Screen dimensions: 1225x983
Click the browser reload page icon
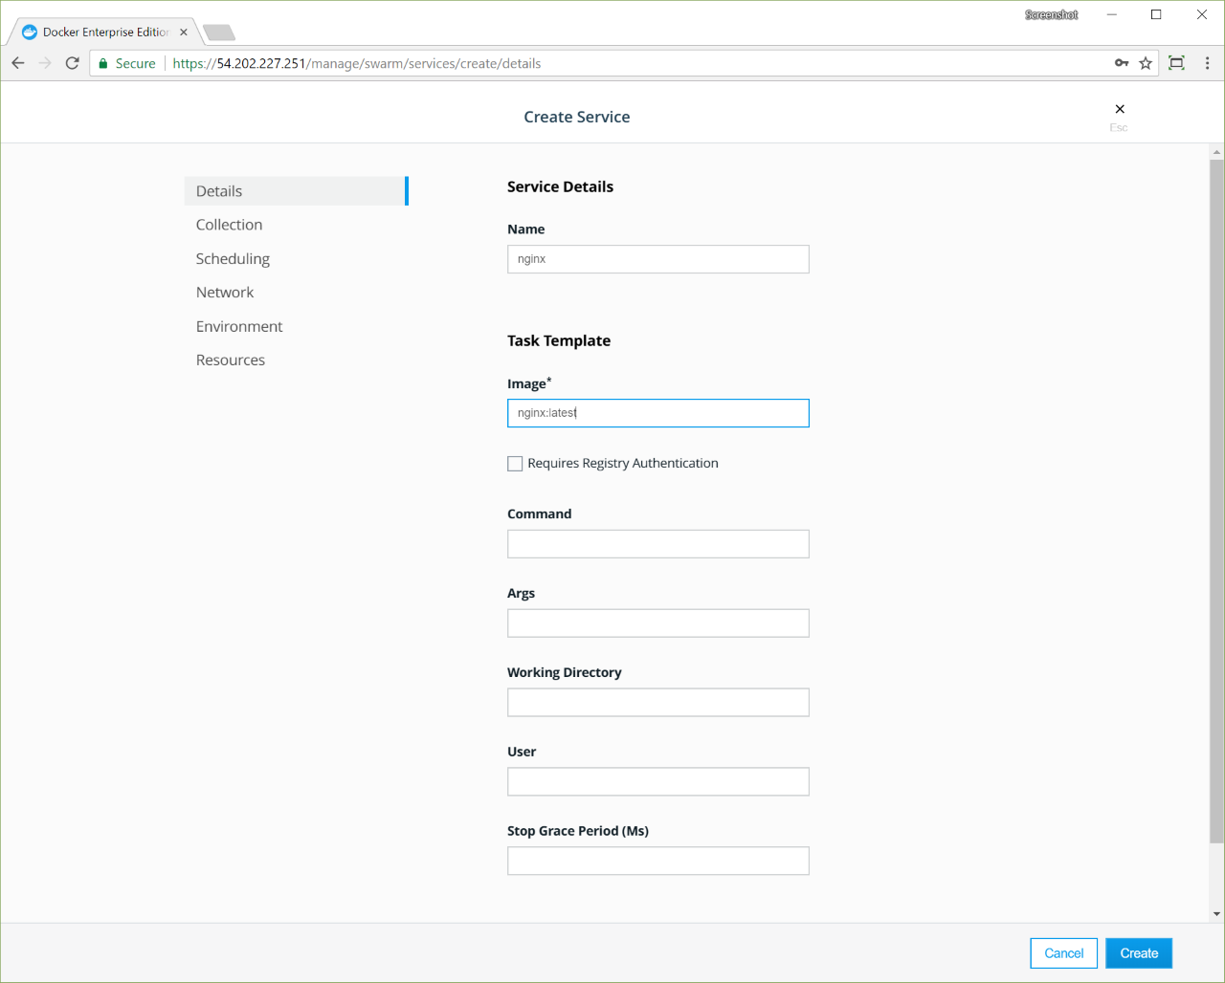click(72, 63)
